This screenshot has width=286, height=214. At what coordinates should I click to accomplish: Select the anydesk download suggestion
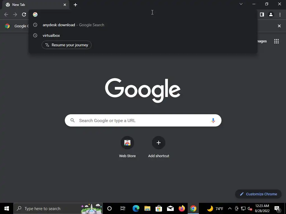pos(143,25)
